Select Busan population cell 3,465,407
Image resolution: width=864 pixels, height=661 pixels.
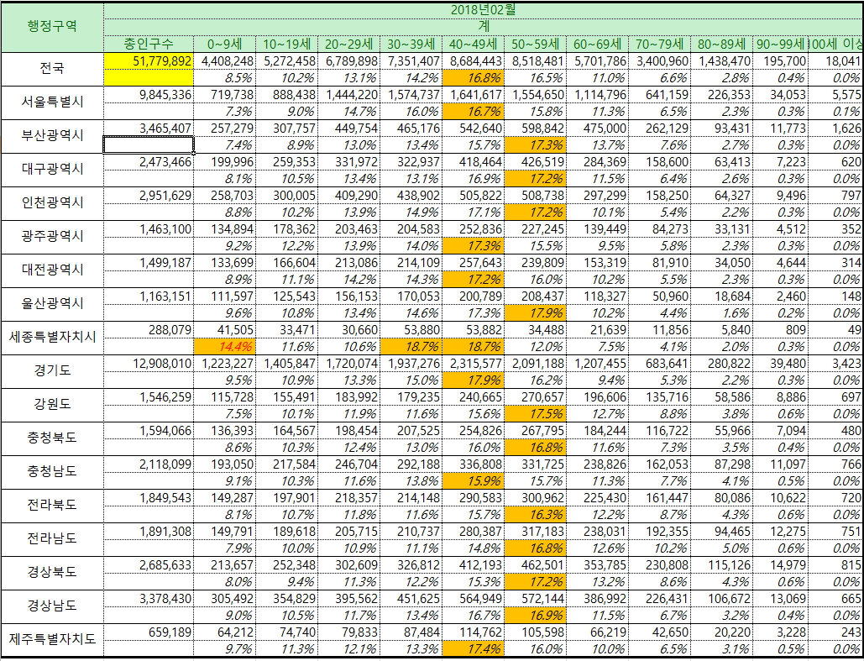149,129
